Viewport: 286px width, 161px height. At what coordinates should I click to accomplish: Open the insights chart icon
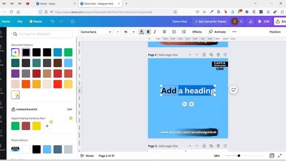tap(250, 21)
